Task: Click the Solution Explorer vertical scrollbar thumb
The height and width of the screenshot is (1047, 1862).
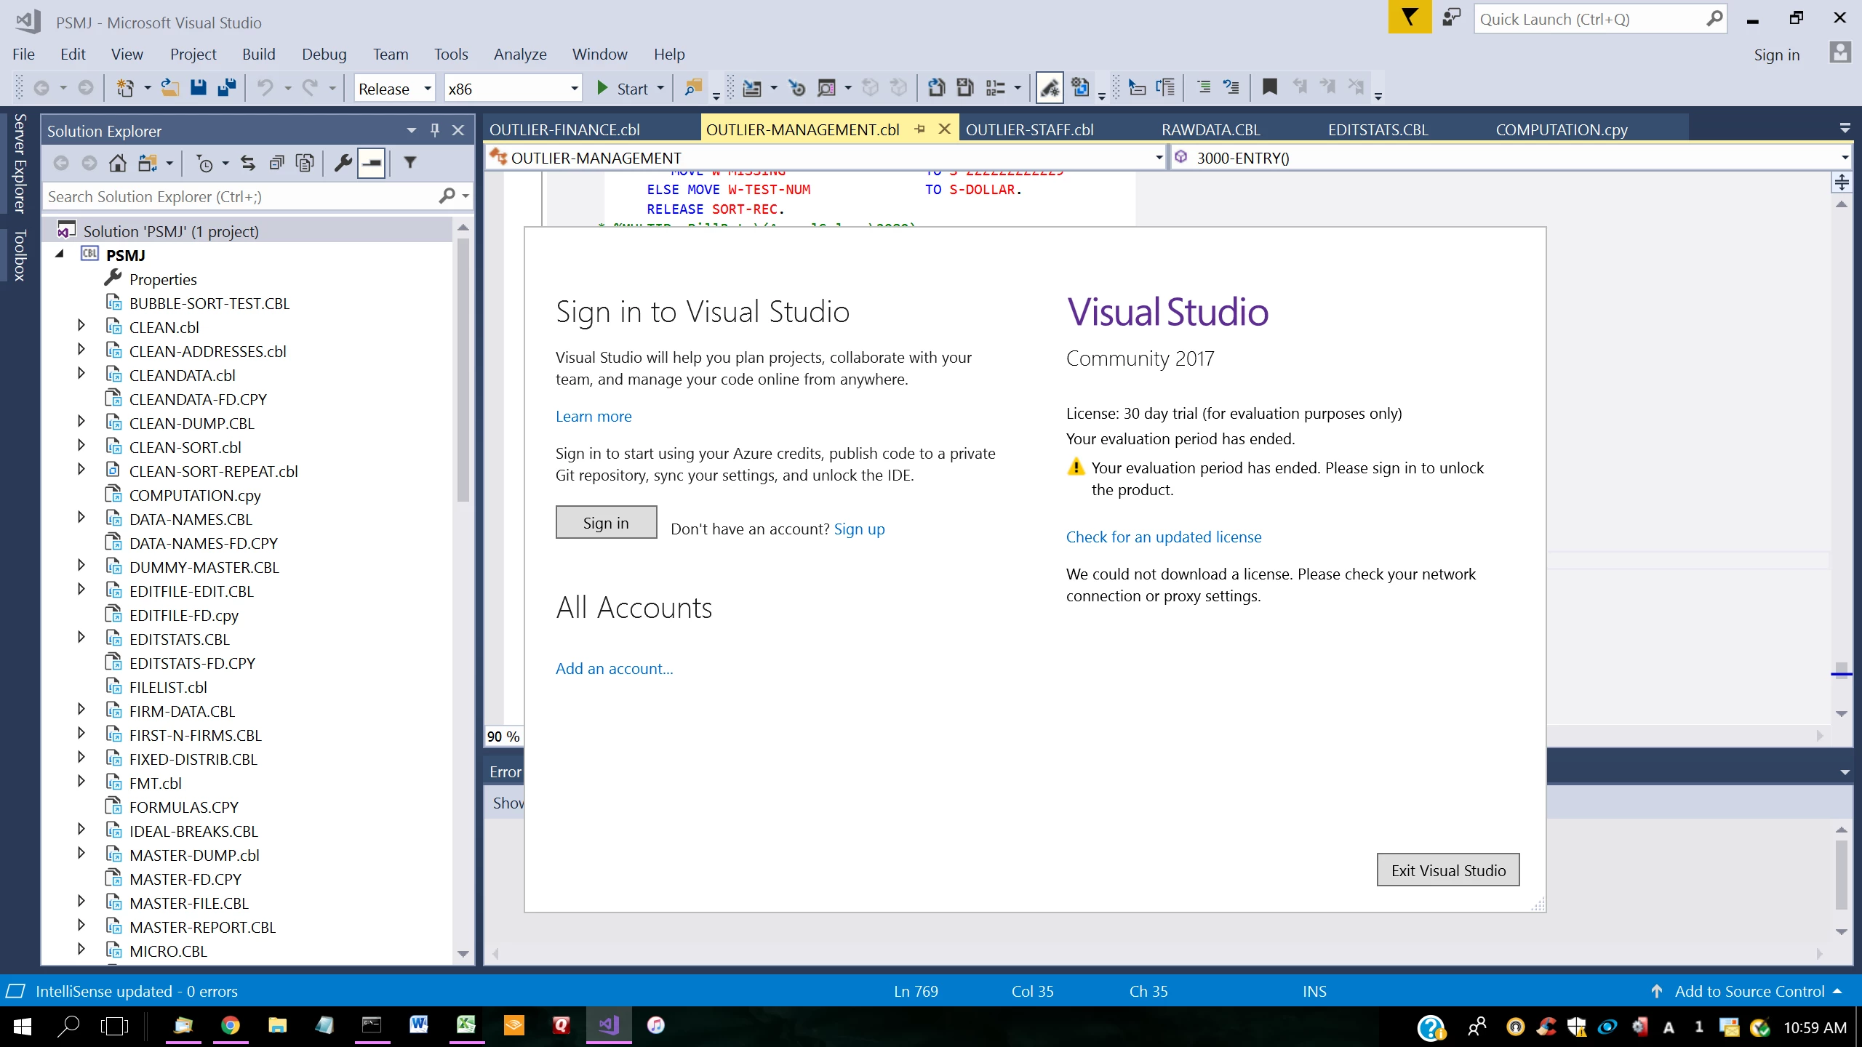Action: click(463, 371)
